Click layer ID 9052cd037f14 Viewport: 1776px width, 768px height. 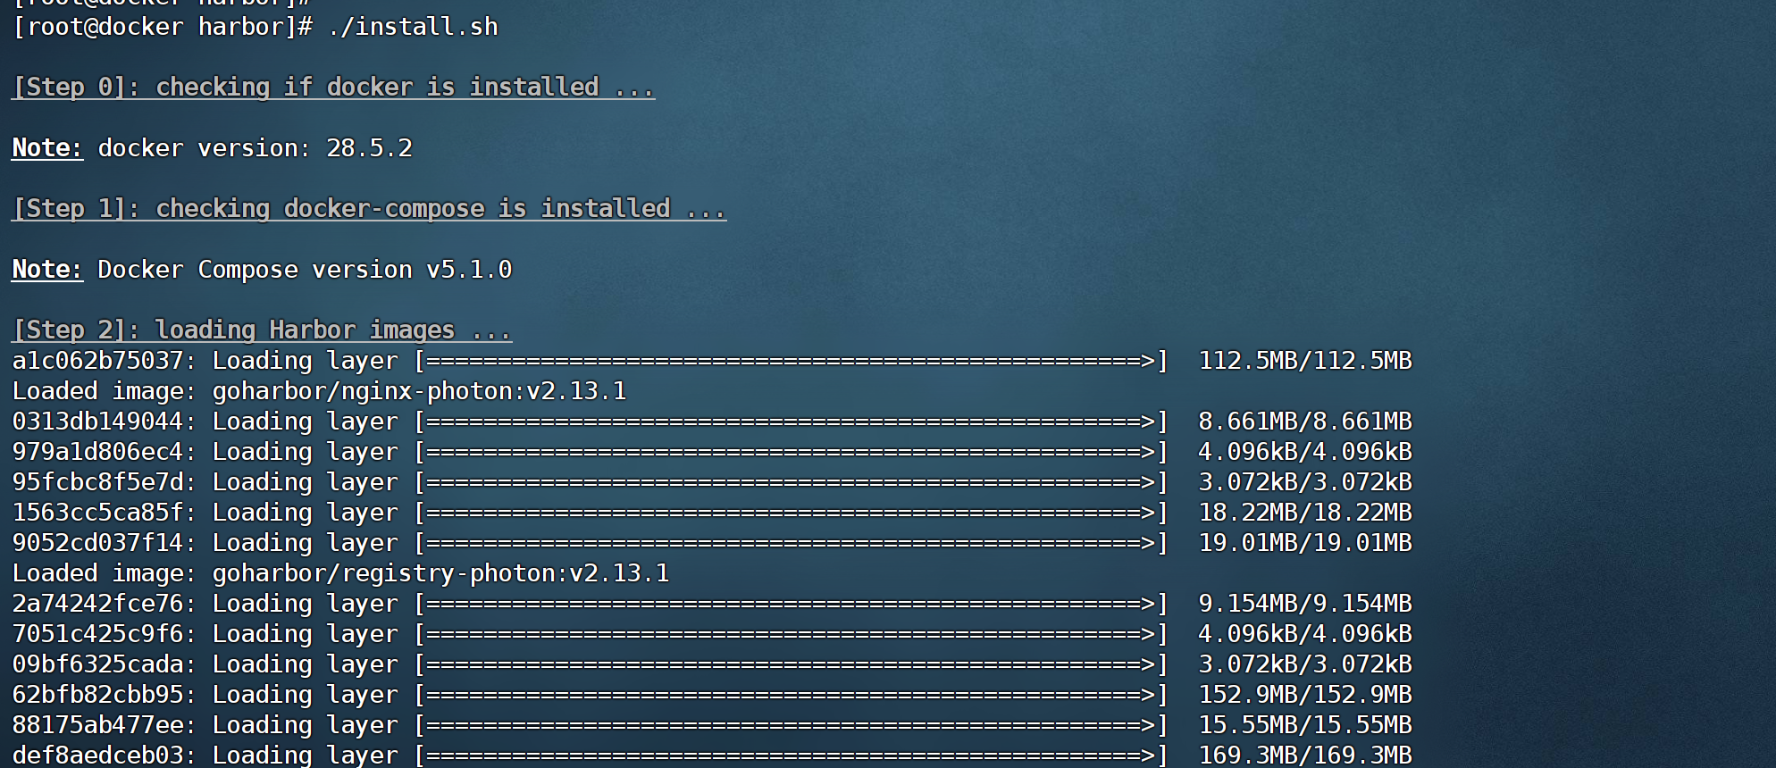point(97,543)
